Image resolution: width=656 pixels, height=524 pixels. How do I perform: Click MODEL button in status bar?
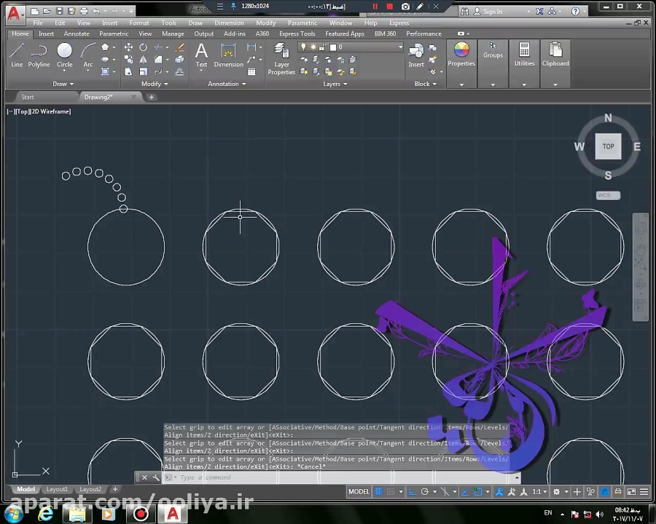359,492
